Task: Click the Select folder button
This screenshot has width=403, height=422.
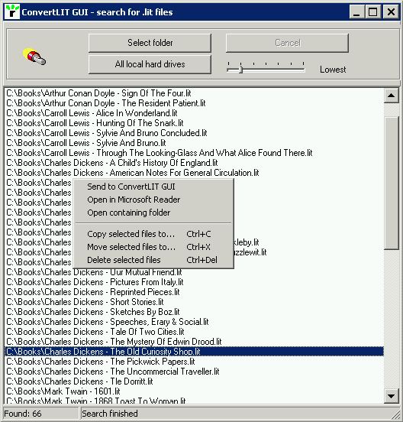Action: (x=150, y=43)
